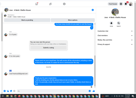
Task: Expand Chat members section
Action: (115, 36)
